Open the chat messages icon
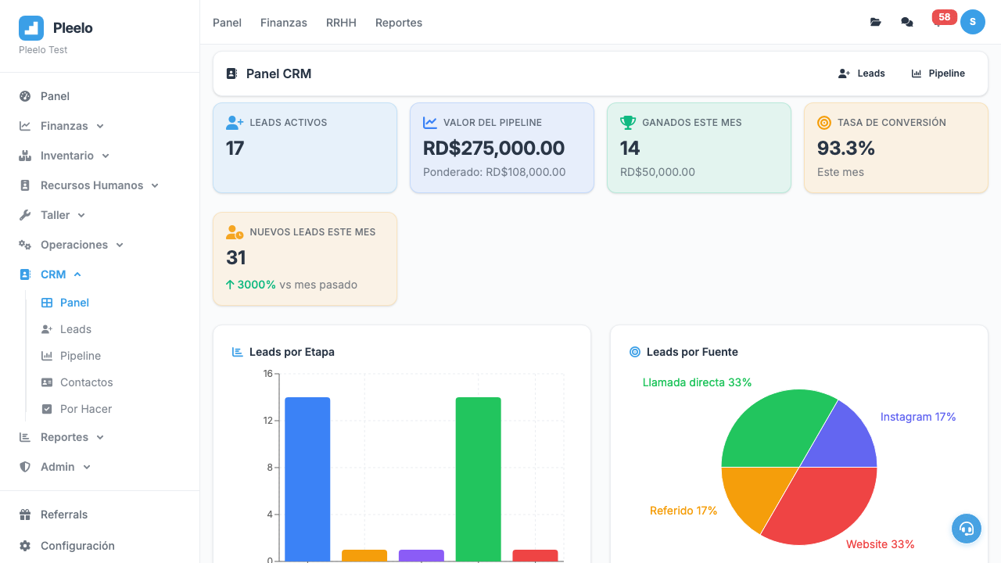Screen dimensions: 1001x563 [906, 22]
